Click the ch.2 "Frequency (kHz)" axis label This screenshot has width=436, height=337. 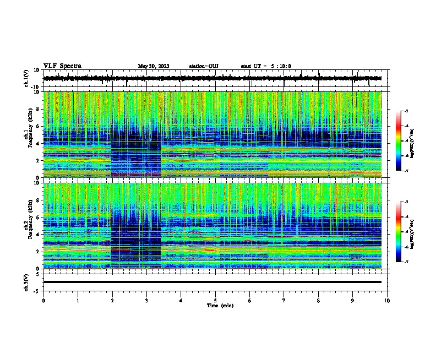pyautogui.click(x=30, y=219)
